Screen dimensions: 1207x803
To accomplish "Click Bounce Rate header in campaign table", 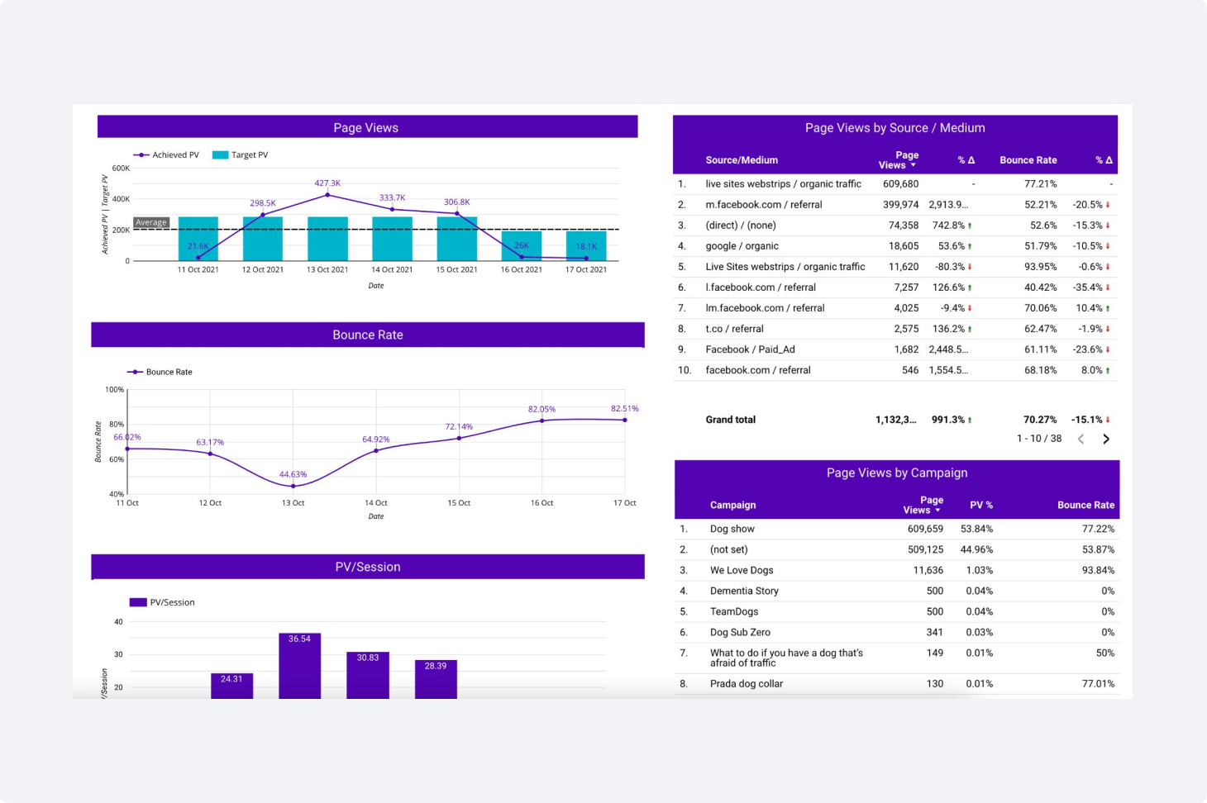I will click(x=1085, y=506).
